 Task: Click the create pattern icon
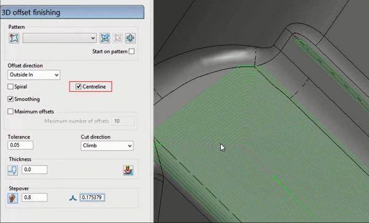coord(14,38)
